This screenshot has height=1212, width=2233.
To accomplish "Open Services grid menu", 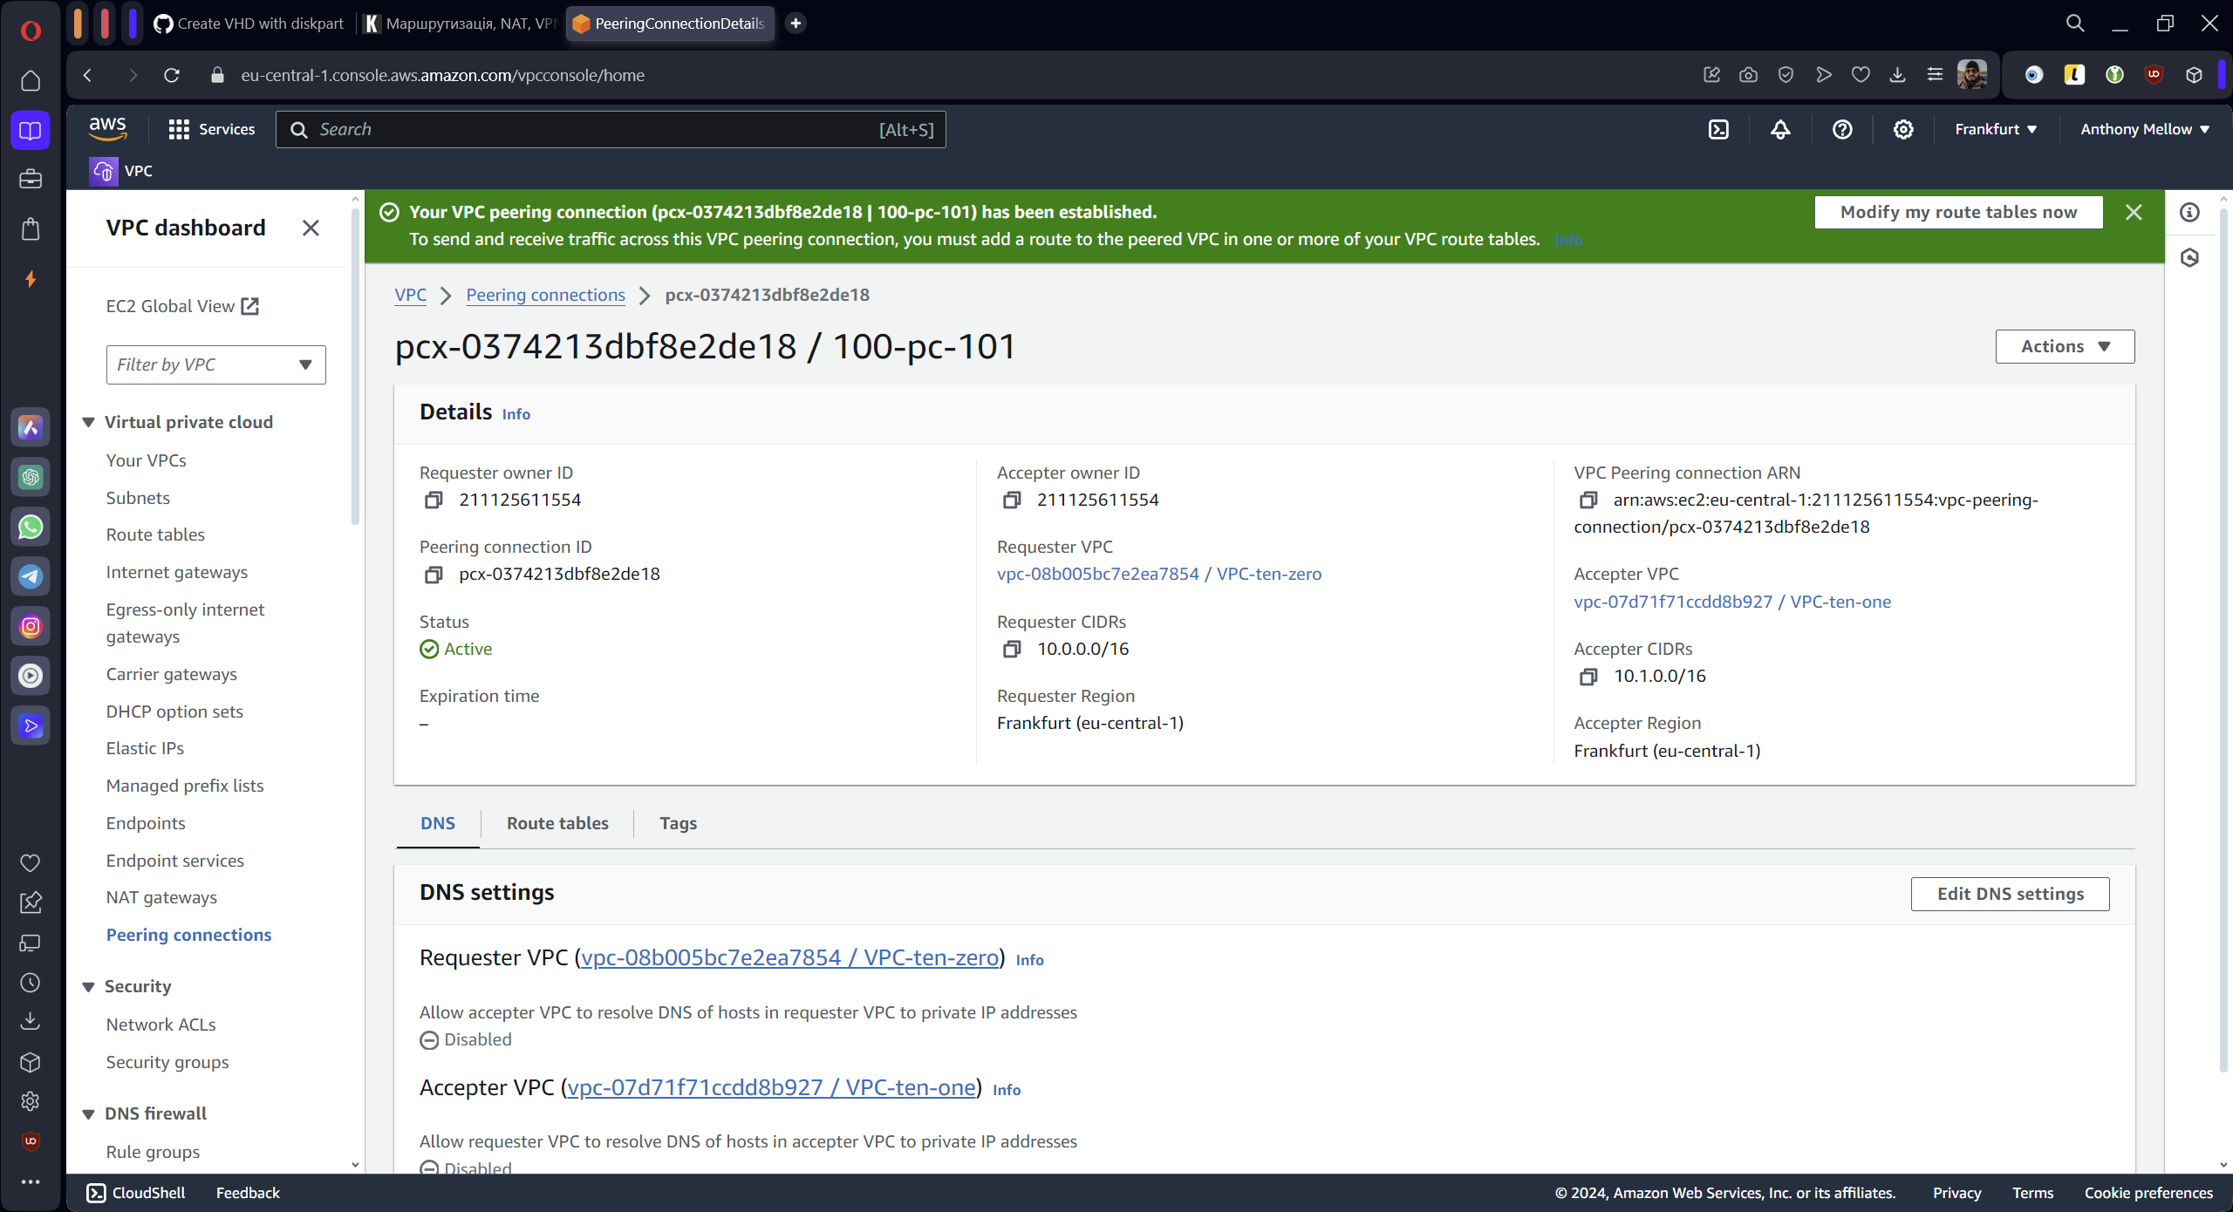I will (211, 129).
